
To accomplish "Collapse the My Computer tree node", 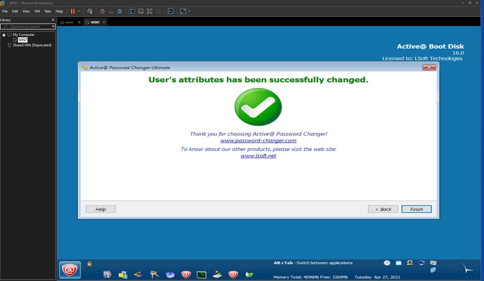I will coord(4,35).
